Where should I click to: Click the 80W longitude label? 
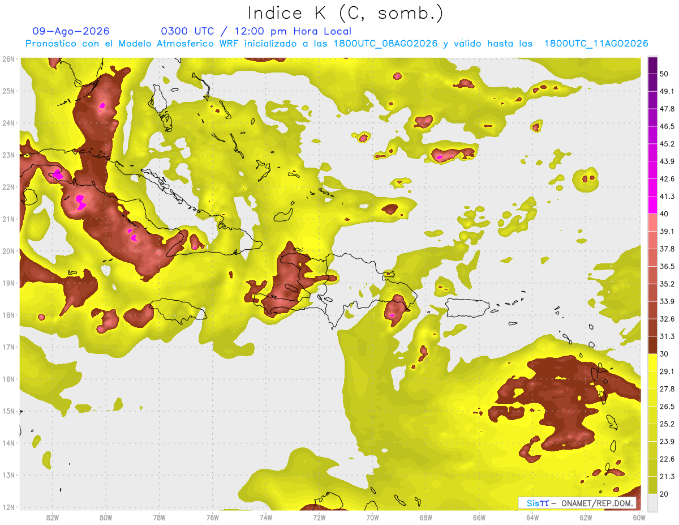(x=106, y=518)
